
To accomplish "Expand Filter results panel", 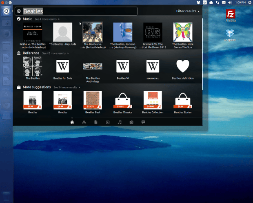I will click(x=188, y=11).
